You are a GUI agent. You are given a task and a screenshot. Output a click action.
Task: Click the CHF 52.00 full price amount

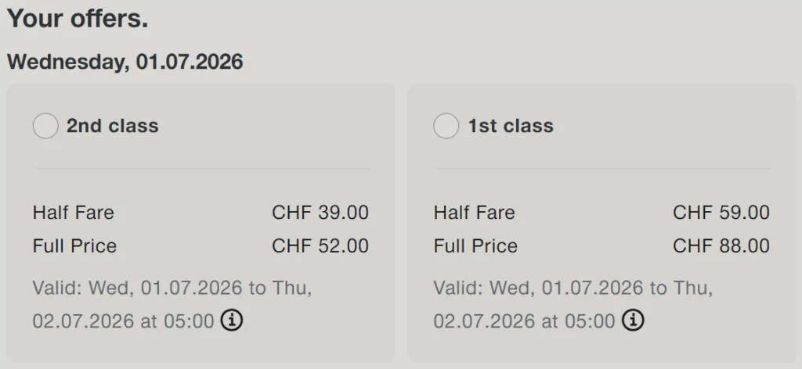pos(320,246)
